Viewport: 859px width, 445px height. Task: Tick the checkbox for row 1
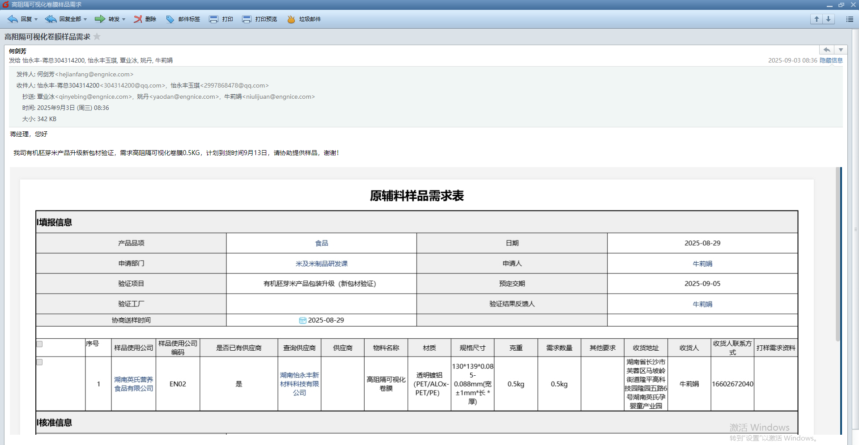[39, 362]
